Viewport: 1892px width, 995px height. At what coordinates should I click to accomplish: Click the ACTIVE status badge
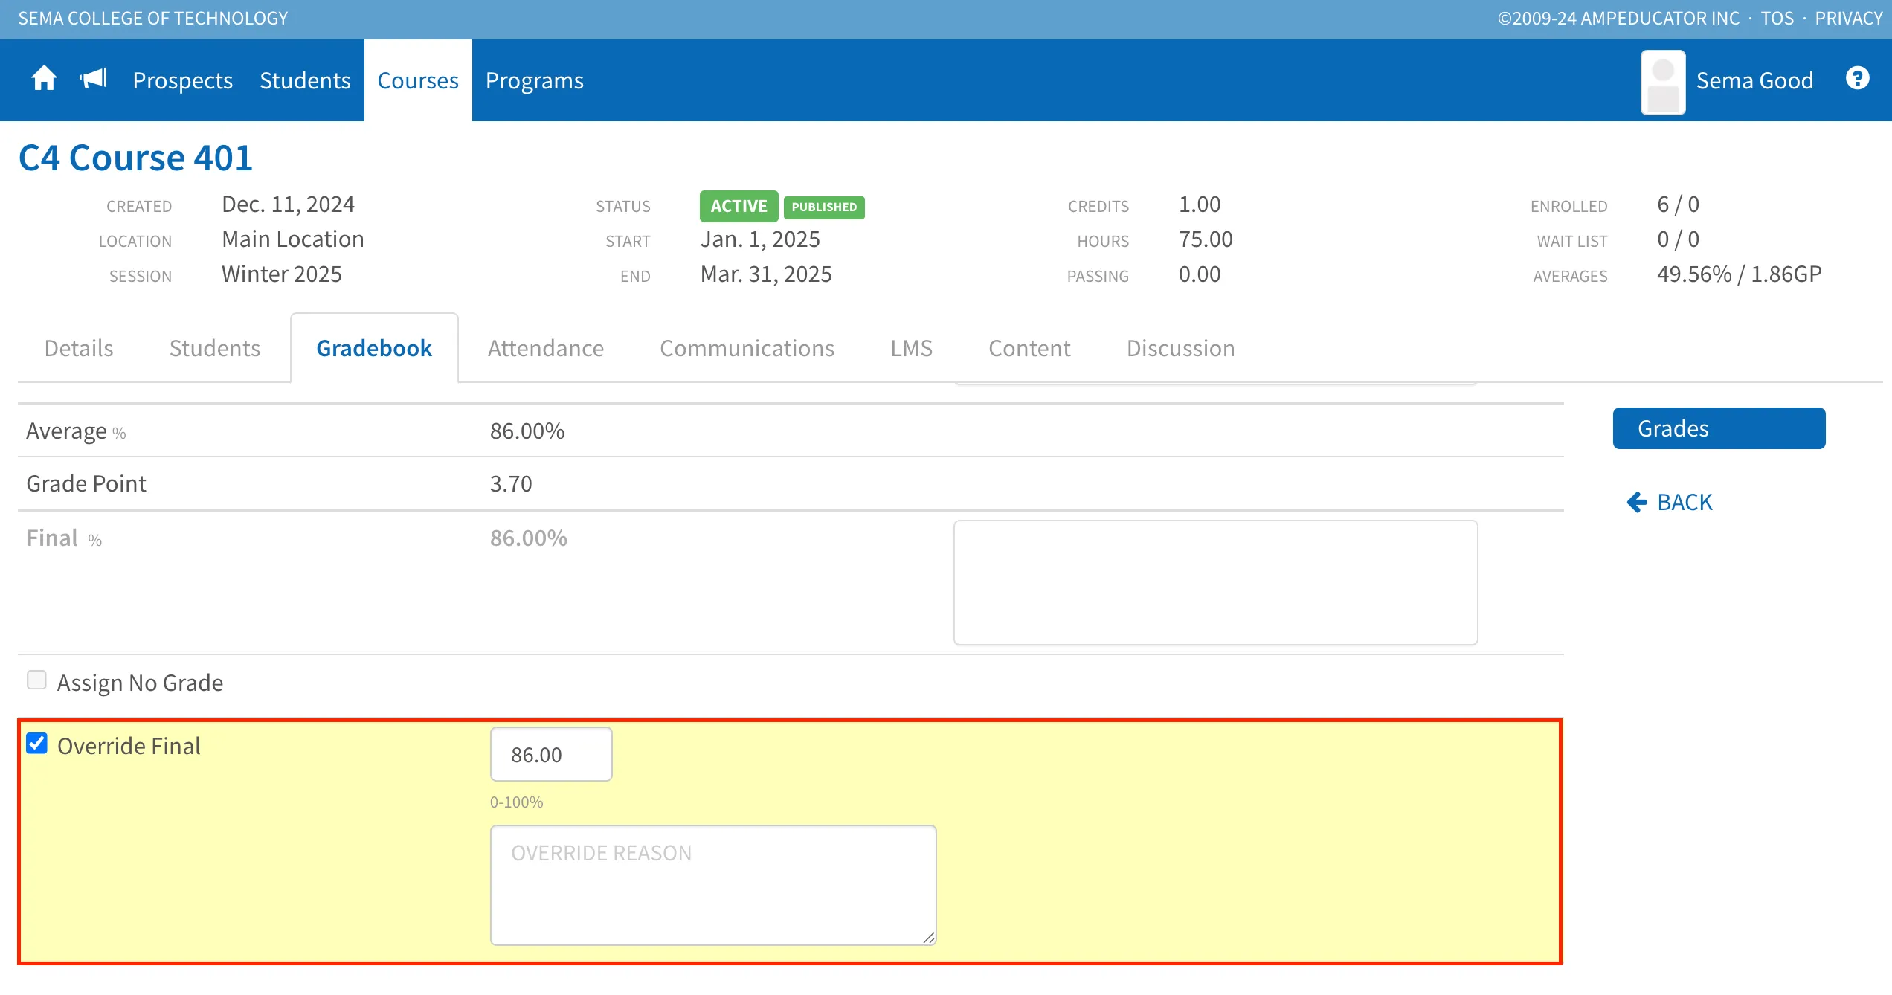(x=739, y=206)
